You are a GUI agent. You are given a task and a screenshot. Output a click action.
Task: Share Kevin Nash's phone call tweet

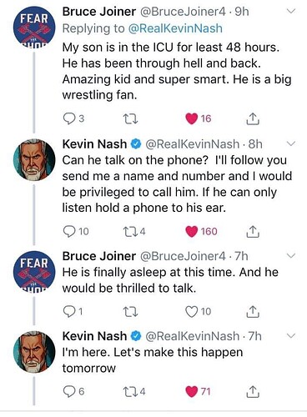coord(253,231)
